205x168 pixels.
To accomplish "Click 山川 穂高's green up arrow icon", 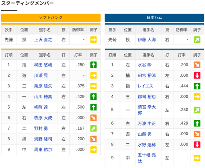I will tap(94, 97).
